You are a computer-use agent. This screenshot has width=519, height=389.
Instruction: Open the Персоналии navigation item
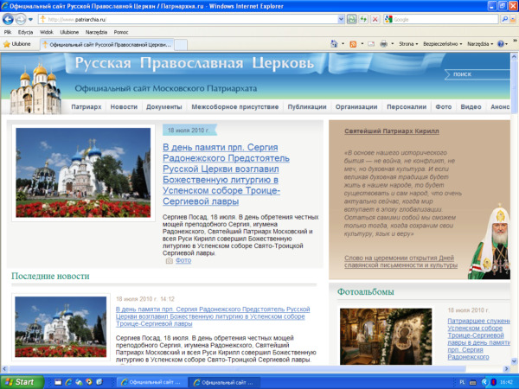pos(407,107)
